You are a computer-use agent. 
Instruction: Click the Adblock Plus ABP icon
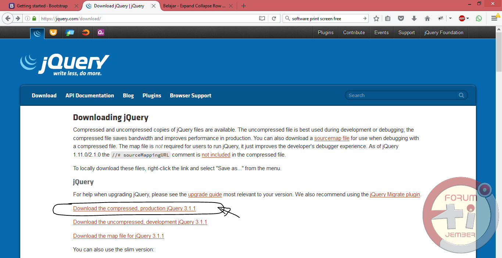pyautogui.click(x=462, y=18)
